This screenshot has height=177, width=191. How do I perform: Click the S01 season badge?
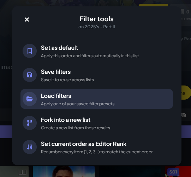coord(173,172)
